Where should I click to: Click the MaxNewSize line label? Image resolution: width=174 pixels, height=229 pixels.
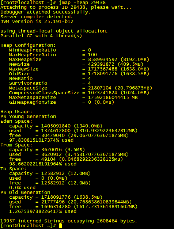[x=24, y=69]
